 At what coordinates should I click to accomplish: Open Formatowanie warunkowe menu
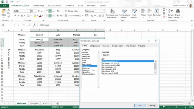(x=112, y=14)
